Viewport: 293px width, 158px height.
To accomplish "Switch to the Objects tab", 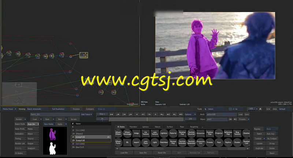I will [157, 127].
